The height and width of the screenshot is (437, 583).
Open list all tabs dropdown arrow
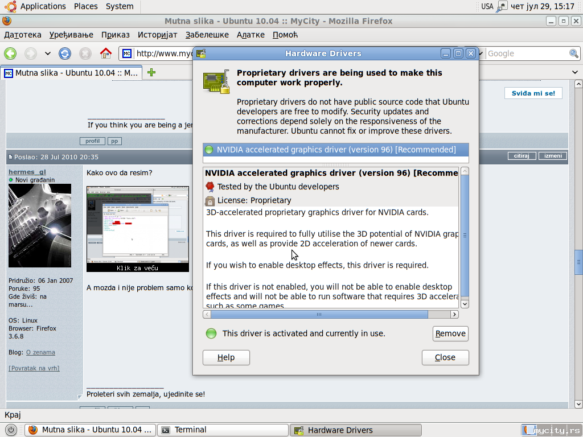point(575,72)
